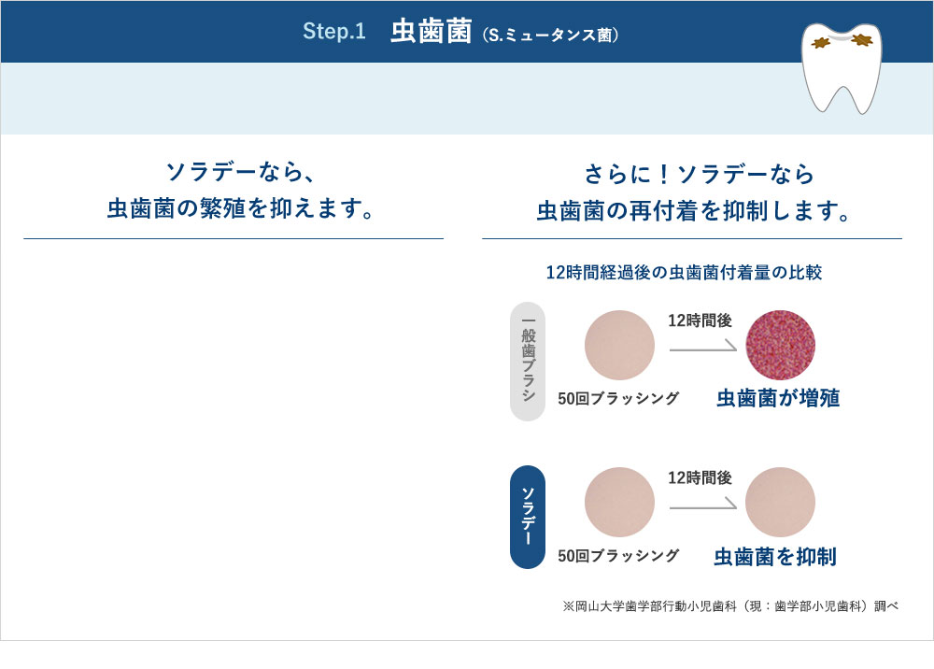934x669 pixels.
Task: Click the arrow in ソラデー row
Action: tap(703, 503)
